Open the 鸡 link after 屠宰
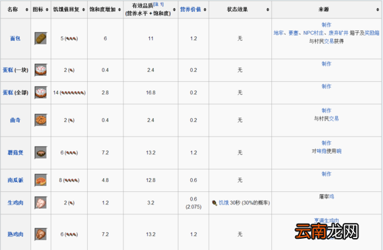Viewport: 383px width, 250px height. (331, 197)
